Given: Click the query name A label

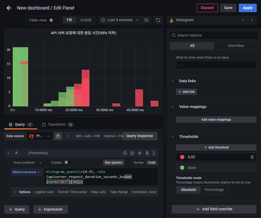Looking at the screenshot, I should click(x=16, y=153).
